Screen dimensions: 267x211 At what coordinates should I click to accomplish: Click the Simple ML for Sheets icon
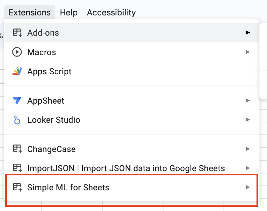pos(17,187)
